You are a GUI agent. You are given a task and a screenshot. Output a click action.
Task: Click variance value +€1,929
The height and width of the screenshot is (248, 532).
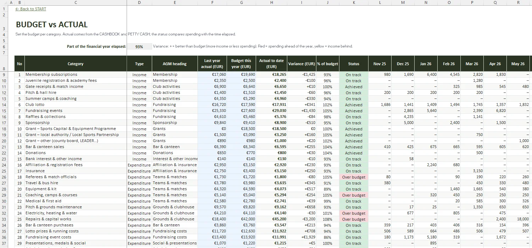click(x=301, y=237)
